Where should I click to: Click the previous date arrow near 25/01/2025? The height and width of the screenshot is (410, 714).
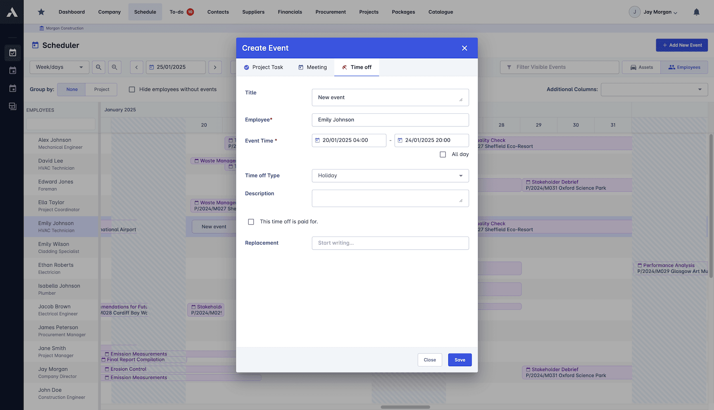[x=136, y=67]
